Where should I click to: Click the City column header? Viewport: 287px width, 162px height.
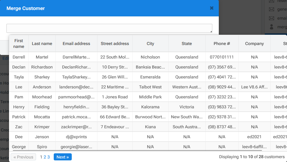tap(150, 43)
